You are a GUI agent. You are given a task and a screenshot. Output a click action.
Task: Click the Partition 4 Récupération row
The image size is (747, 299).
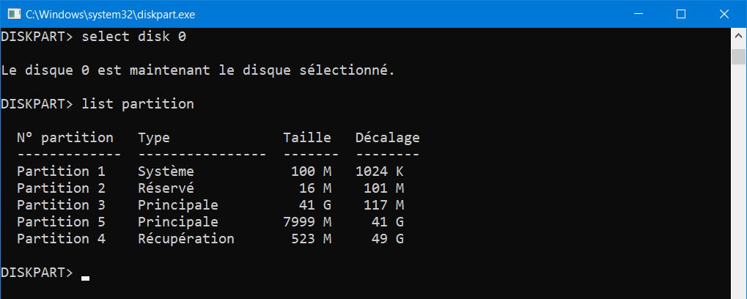point(210,238)
